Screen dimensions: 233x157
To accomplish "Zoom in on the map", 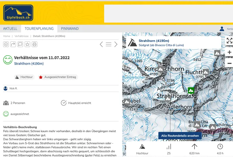I will coord(229,52).
